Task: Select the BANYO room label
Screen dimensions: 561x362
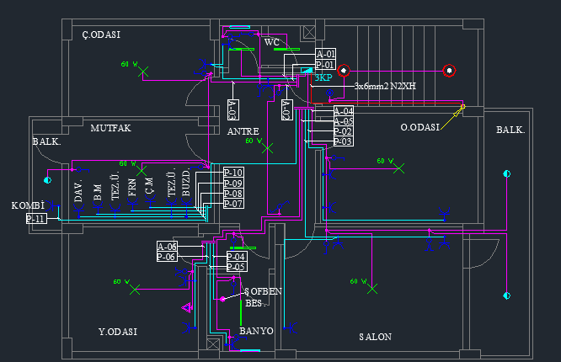Action: (256, 332)
